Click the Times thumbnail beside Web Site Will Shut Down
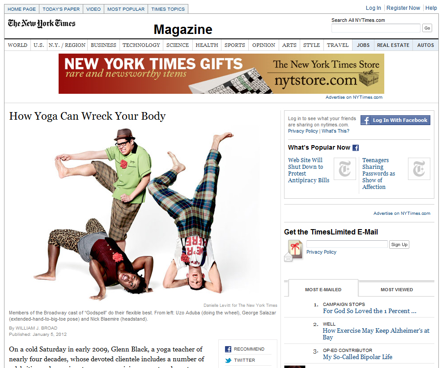The height and width of the screenshot is (368, 446). [x=345, y=169]
